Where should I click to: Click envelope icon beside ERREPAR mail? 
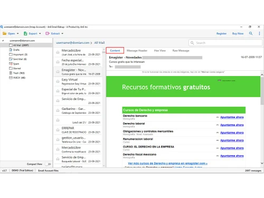click(58, 130)
